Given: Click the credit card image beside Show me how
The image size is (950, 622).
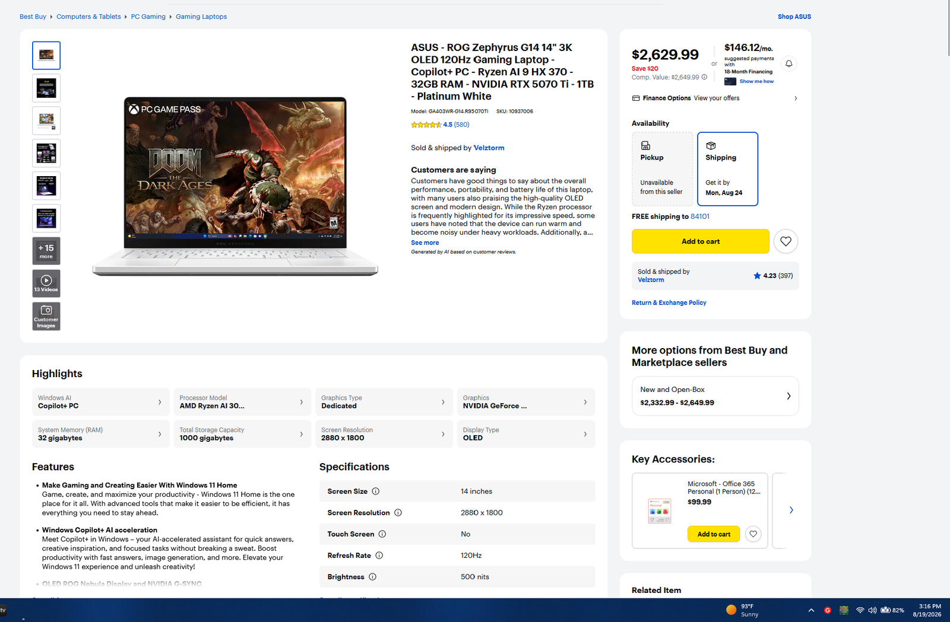Looking at the screenshot, I should 730,81.
